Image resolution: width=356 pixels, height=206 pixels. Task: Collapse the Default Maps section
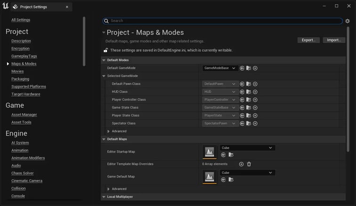coord(104,139)
